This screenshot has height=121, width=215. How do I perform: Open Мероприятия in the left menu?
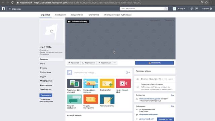(x=46, y=81)
